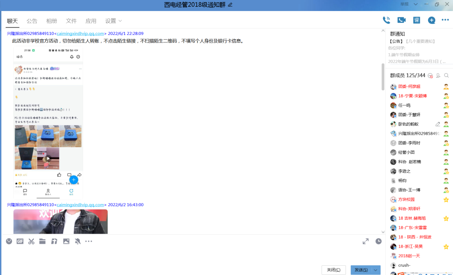Toggle the muted bell notification icon
The height and width of the screenshot is (275, 453).
78,241
